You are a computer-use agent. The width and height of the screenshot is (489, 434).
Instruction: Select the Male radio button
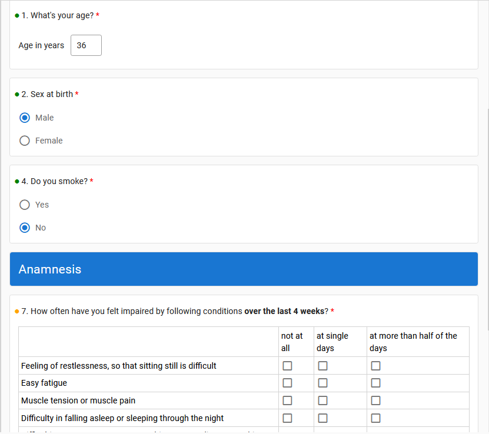pos(24,117)
